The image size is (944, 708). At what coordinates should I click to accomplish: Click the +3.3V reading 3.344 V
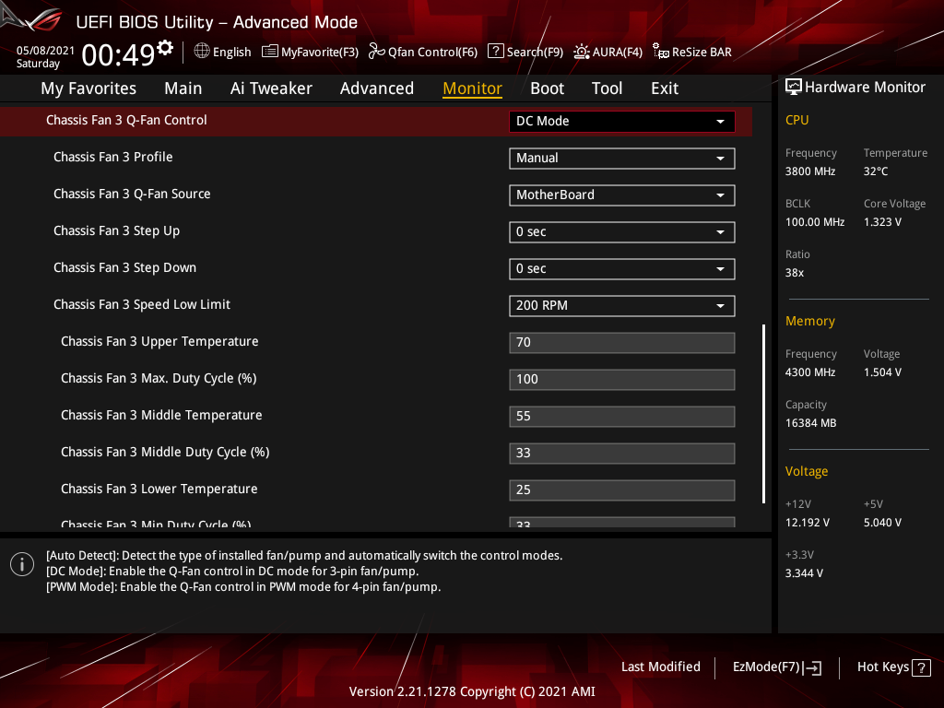(804, 573)
